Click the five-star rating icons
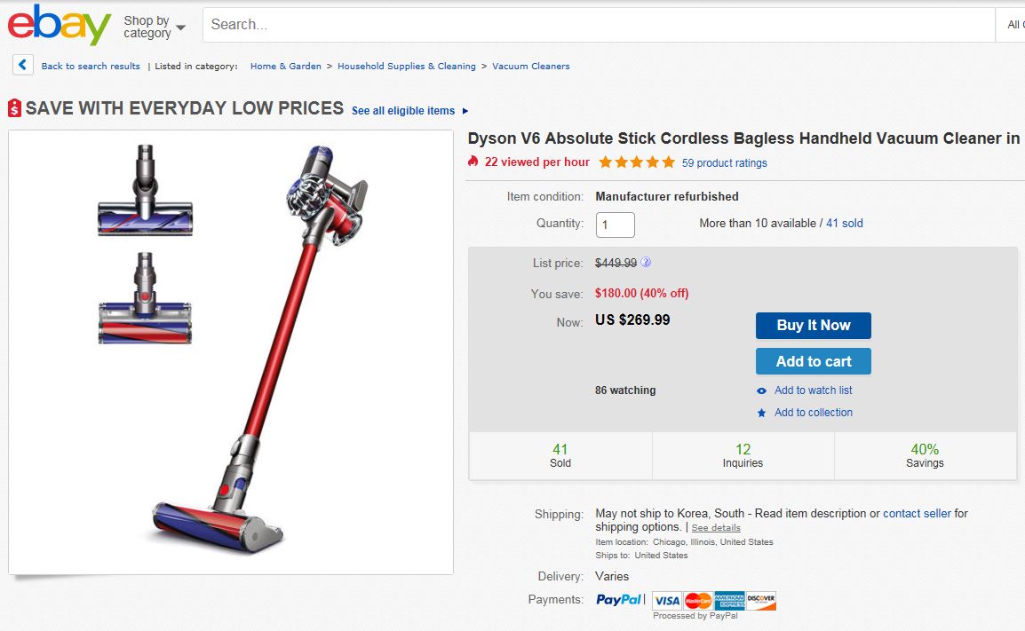This screenshot has width=1025, height=631. tap(636, 162)
